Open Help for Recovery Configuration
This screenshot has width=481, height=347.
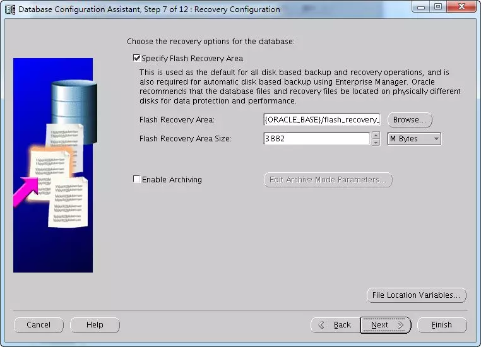pos(95,325)
